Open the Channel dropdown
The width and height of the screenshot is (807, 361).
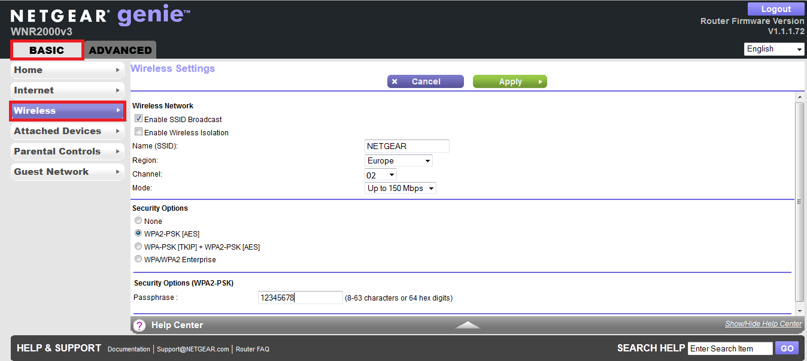381,175
